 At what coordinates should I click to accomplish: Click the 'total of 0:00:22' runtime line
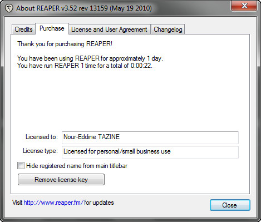pyautogui.click(x=85, y=66)
